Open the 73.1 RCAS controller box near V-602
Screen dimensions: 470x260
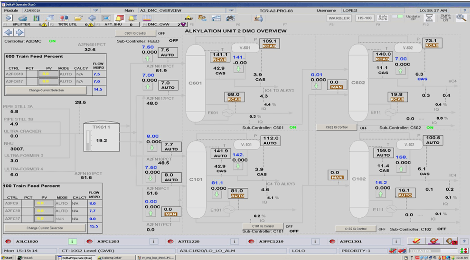coord(432,43)
